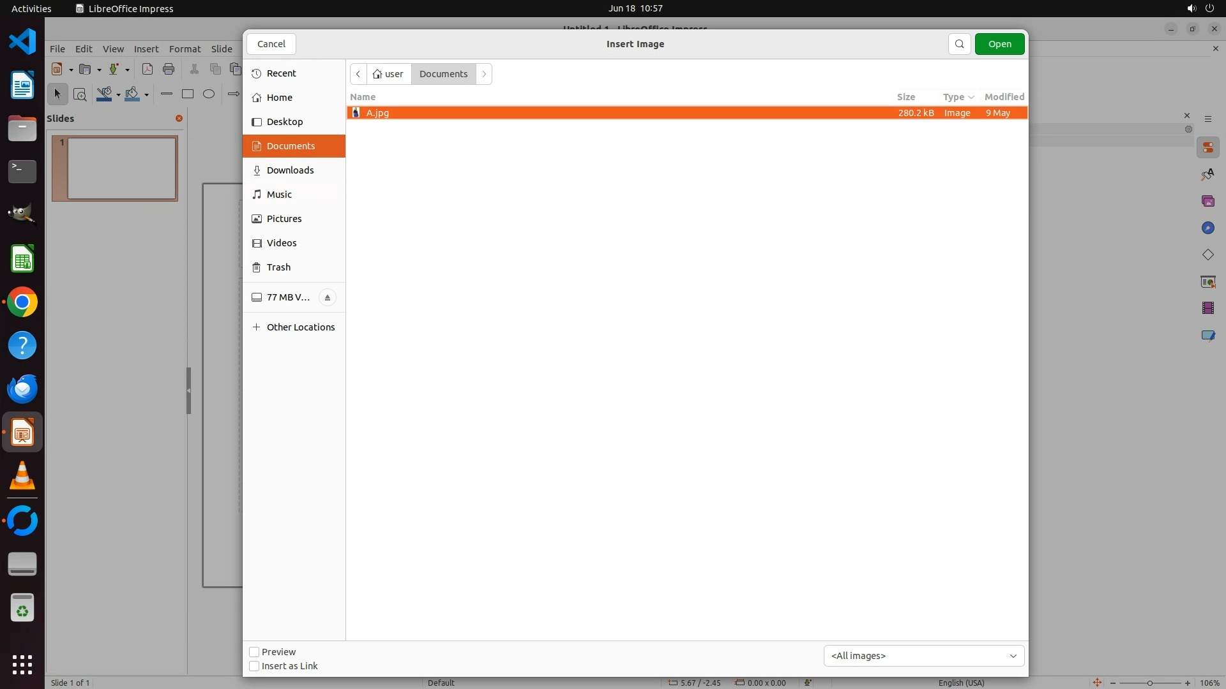Screen dimensions: 1226x689
Task: Show Recent files in the sidebar
Action: (x=281, y=73)
